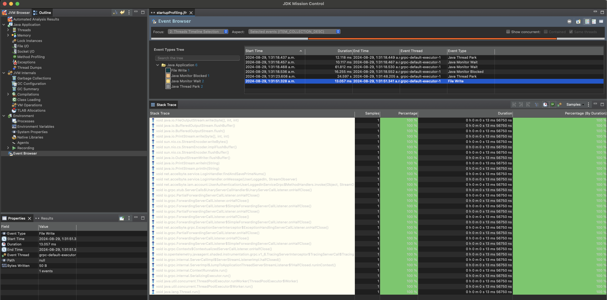The height and width of the screenshot is (300, 607).
Task: Click the orange time range selection bar
Action: [x=432, y=38]
